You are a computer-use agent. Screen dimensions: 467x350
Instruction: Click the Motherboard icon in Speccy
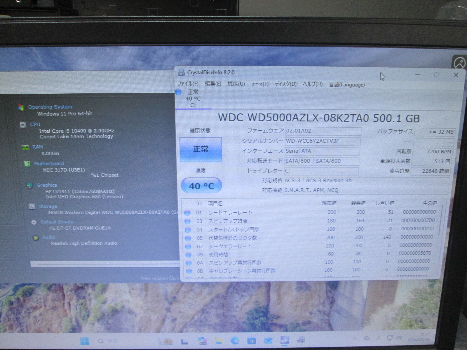coord(27,164)
